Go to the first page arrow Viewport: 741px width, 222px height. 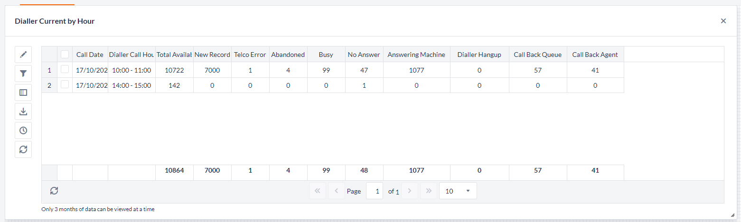317,191
